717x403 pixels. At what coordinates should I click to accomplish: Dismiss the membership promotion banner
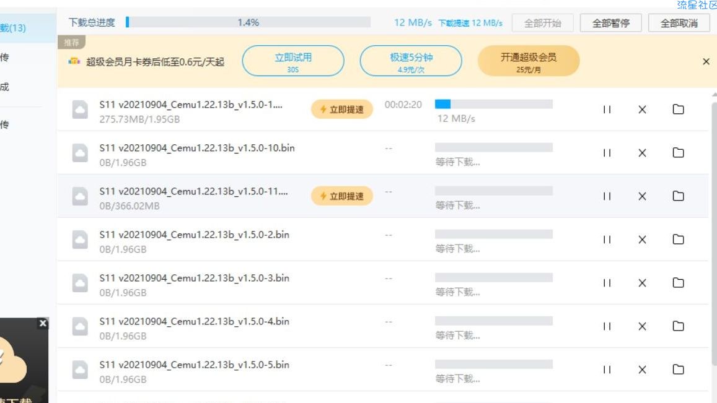click(x=706, y=61)
